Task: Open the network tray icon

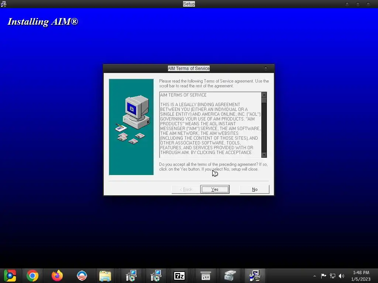Action: click(x=333, y=276)
